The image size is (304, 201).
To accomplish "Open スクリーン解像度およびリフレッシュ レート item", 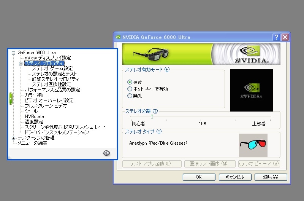I will 65,127.
